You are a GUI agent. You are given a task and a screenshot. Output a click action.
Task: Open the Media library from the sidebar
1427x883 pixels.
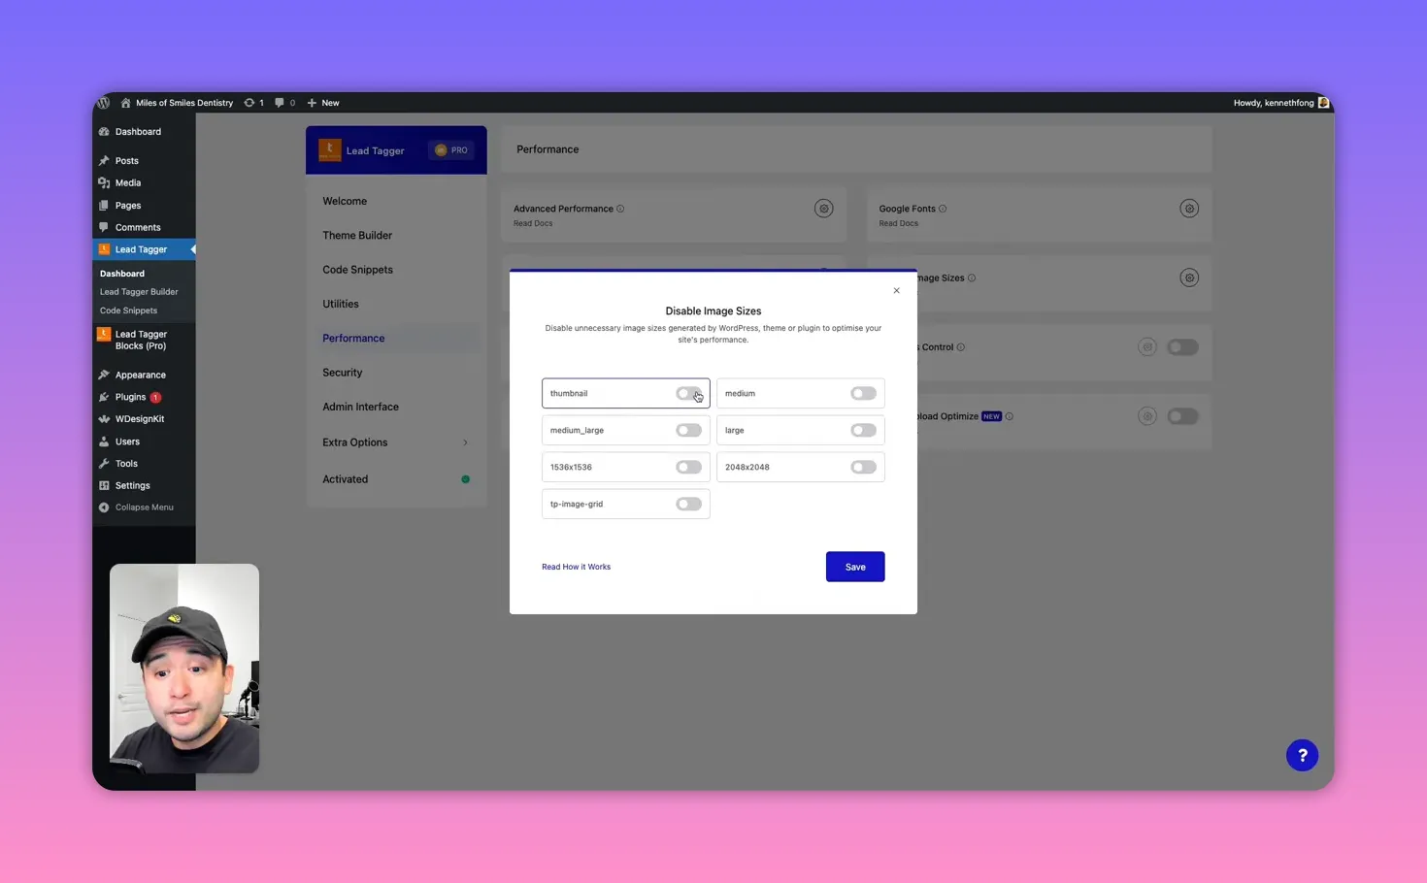pyautogui.click(x=126, y=182)
